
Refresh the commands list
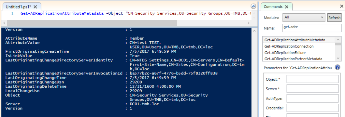[x=334, y=18]
